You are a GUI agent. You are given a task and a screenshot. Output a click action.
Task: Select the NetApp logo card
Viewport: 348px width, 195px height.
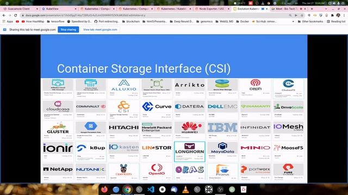[x=58, y=172]
